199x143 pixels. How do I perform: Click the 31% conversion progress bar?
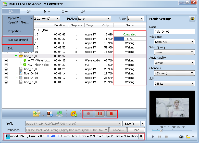point(130,39)
